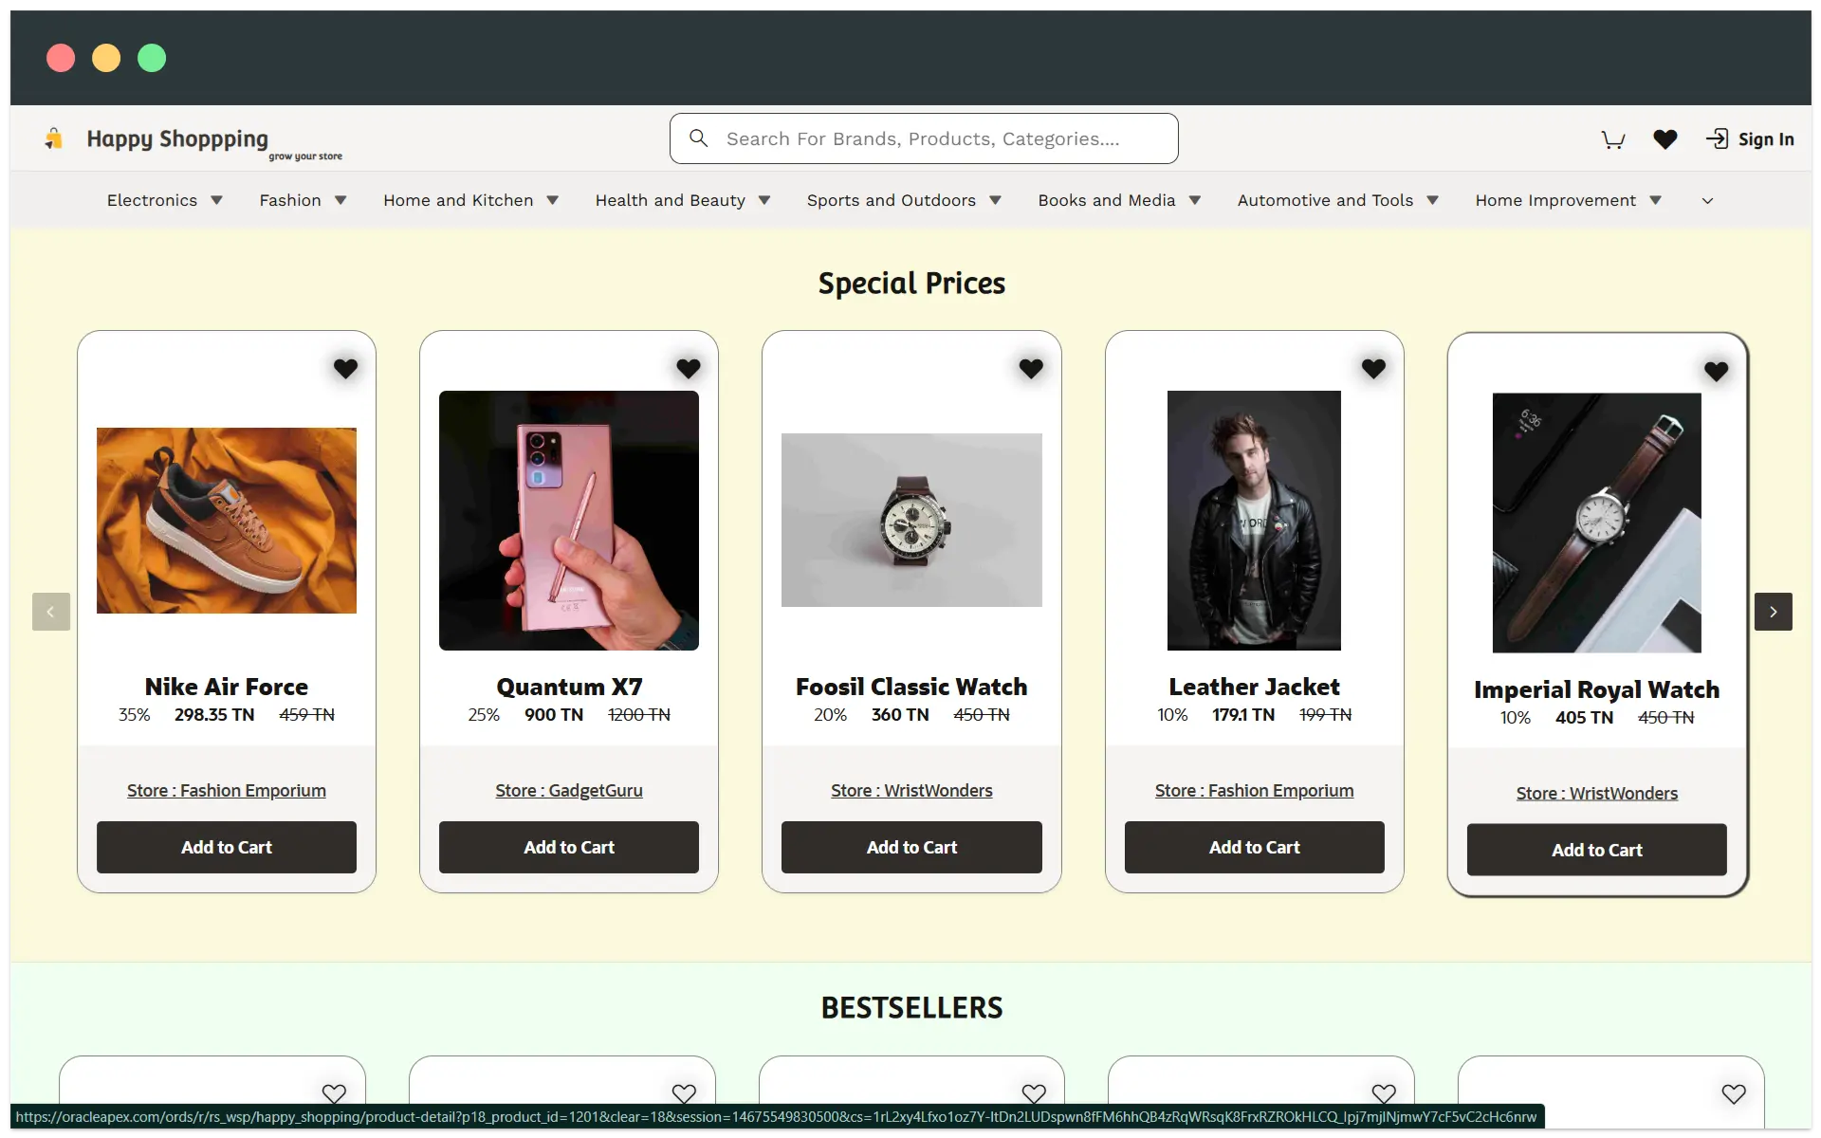Open the overflow categories chevron
This screenshot has width=1821, height=1138.
(x=1706, y=200)
